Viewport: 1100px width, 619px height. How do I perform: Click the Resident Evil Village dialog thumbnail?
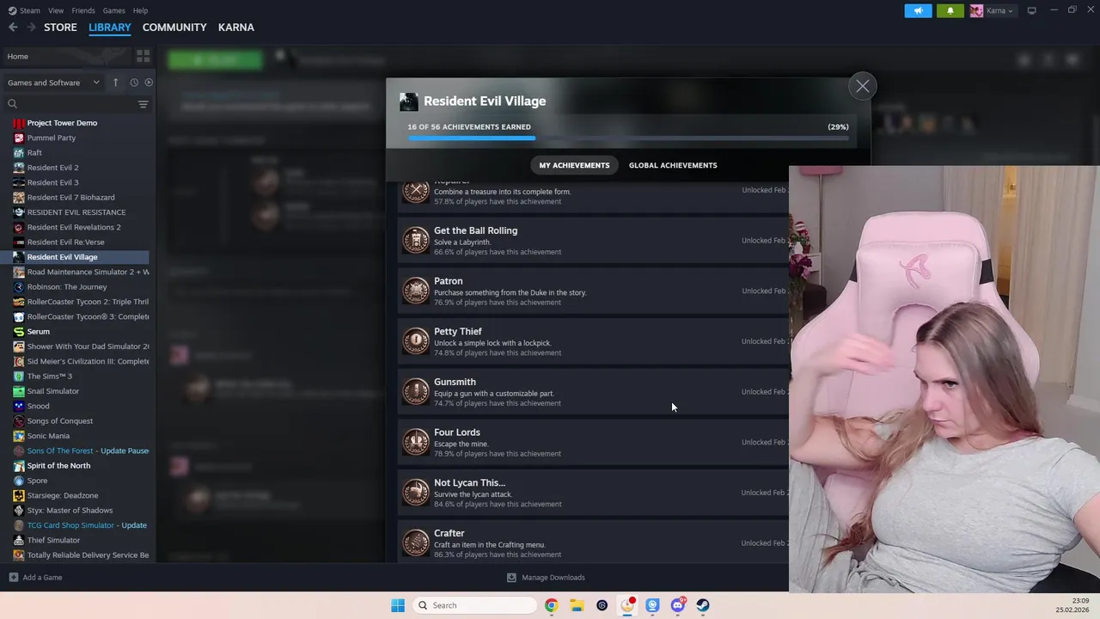409,101
